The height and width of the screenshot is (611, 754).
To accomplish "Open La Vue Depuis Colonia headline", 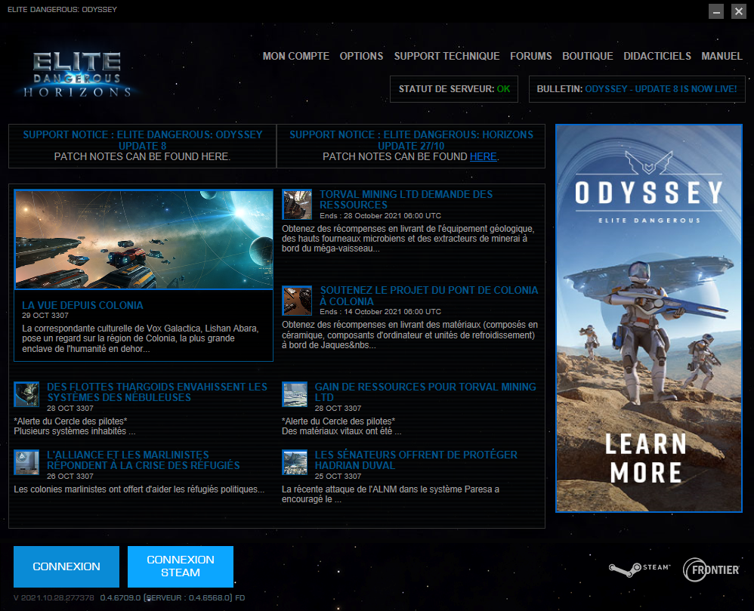I will click(x=82, y=305).
